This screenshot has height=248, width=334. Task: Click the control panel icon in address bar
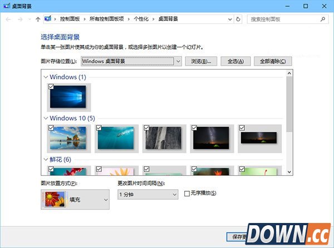click(x=48, y=19)
